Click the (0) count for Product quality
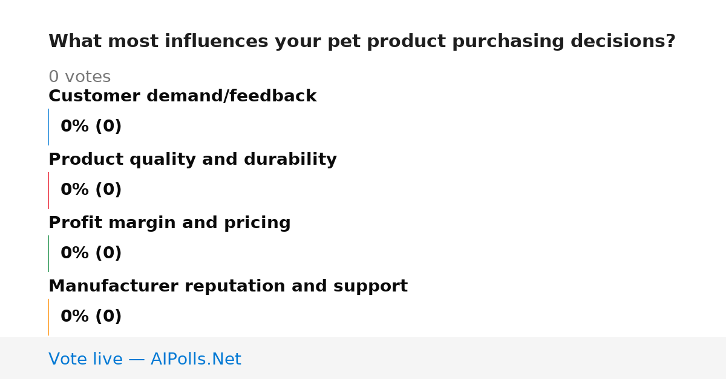Image resolution: width=726 pixels, height=379 pixels. (108, 189)
